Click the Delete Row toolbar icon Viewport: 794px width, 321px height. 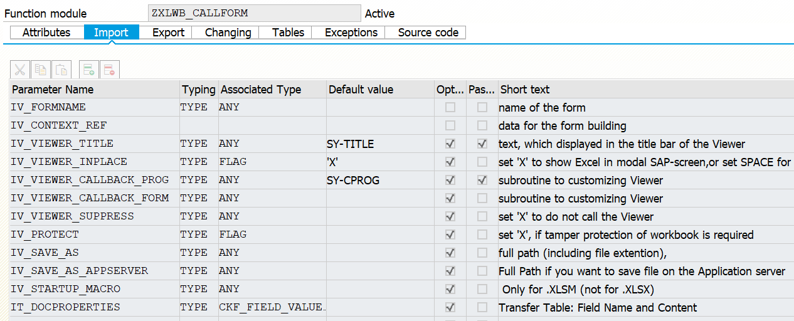pyautogui.click(x=109, y=70)
